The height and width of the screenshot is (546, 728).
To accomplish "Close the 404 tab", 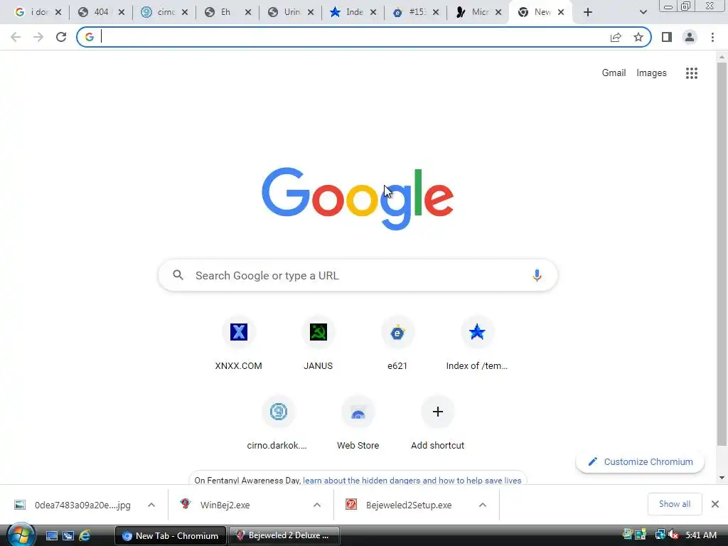I will point(122,13).
